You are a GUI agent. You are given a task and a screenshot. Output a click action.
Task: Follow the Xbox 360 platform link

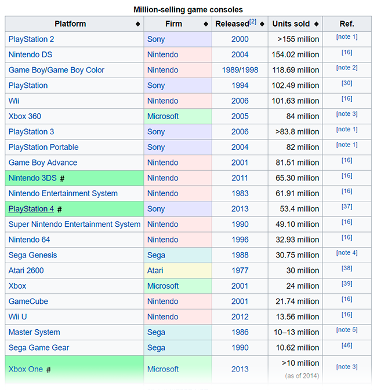coord(24,116)
